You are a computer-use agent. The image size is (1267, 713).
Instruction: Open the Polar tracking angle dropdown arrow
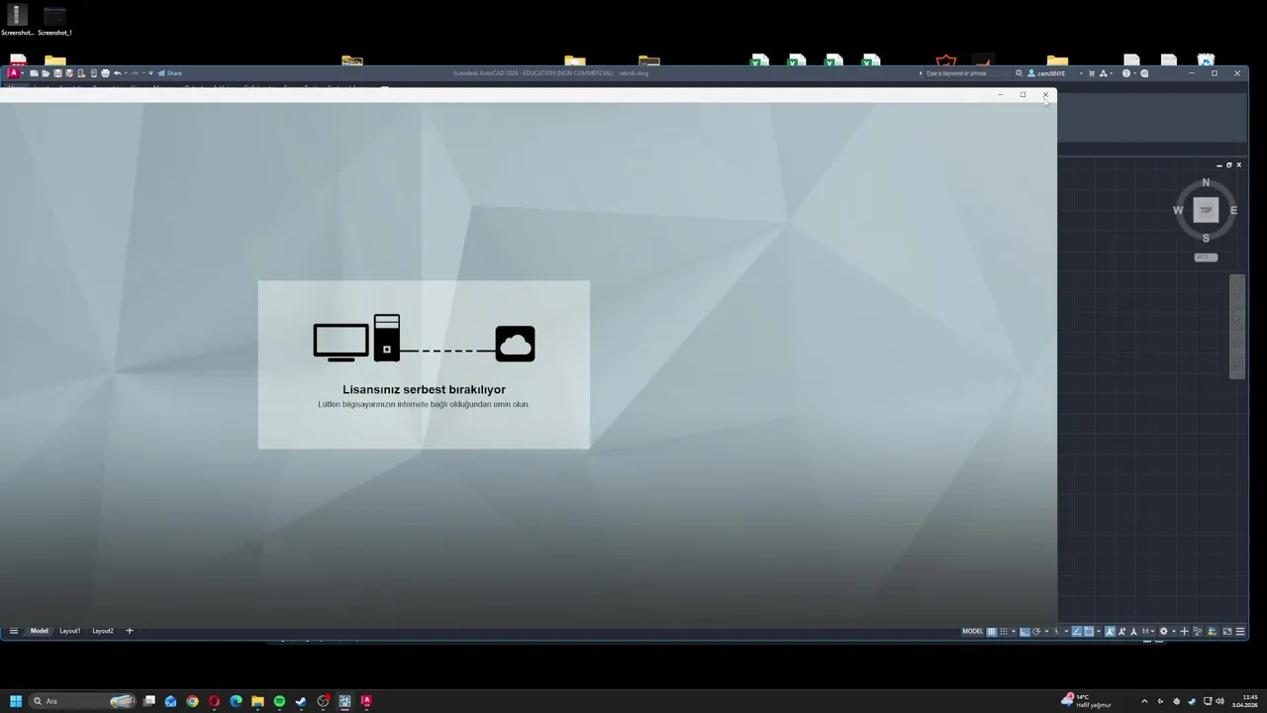point(1046,632)
